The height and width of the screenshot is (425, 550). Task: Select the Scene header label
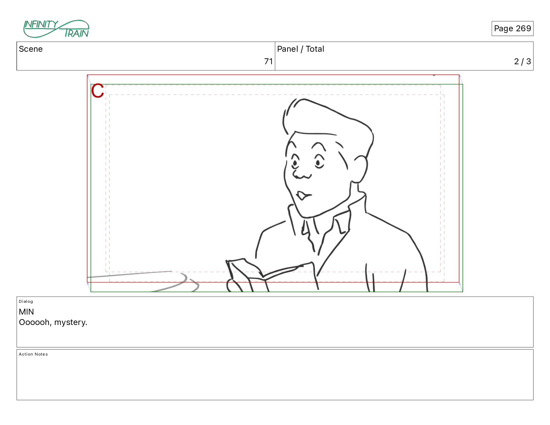pyautogui.click(x=31, y=49)
